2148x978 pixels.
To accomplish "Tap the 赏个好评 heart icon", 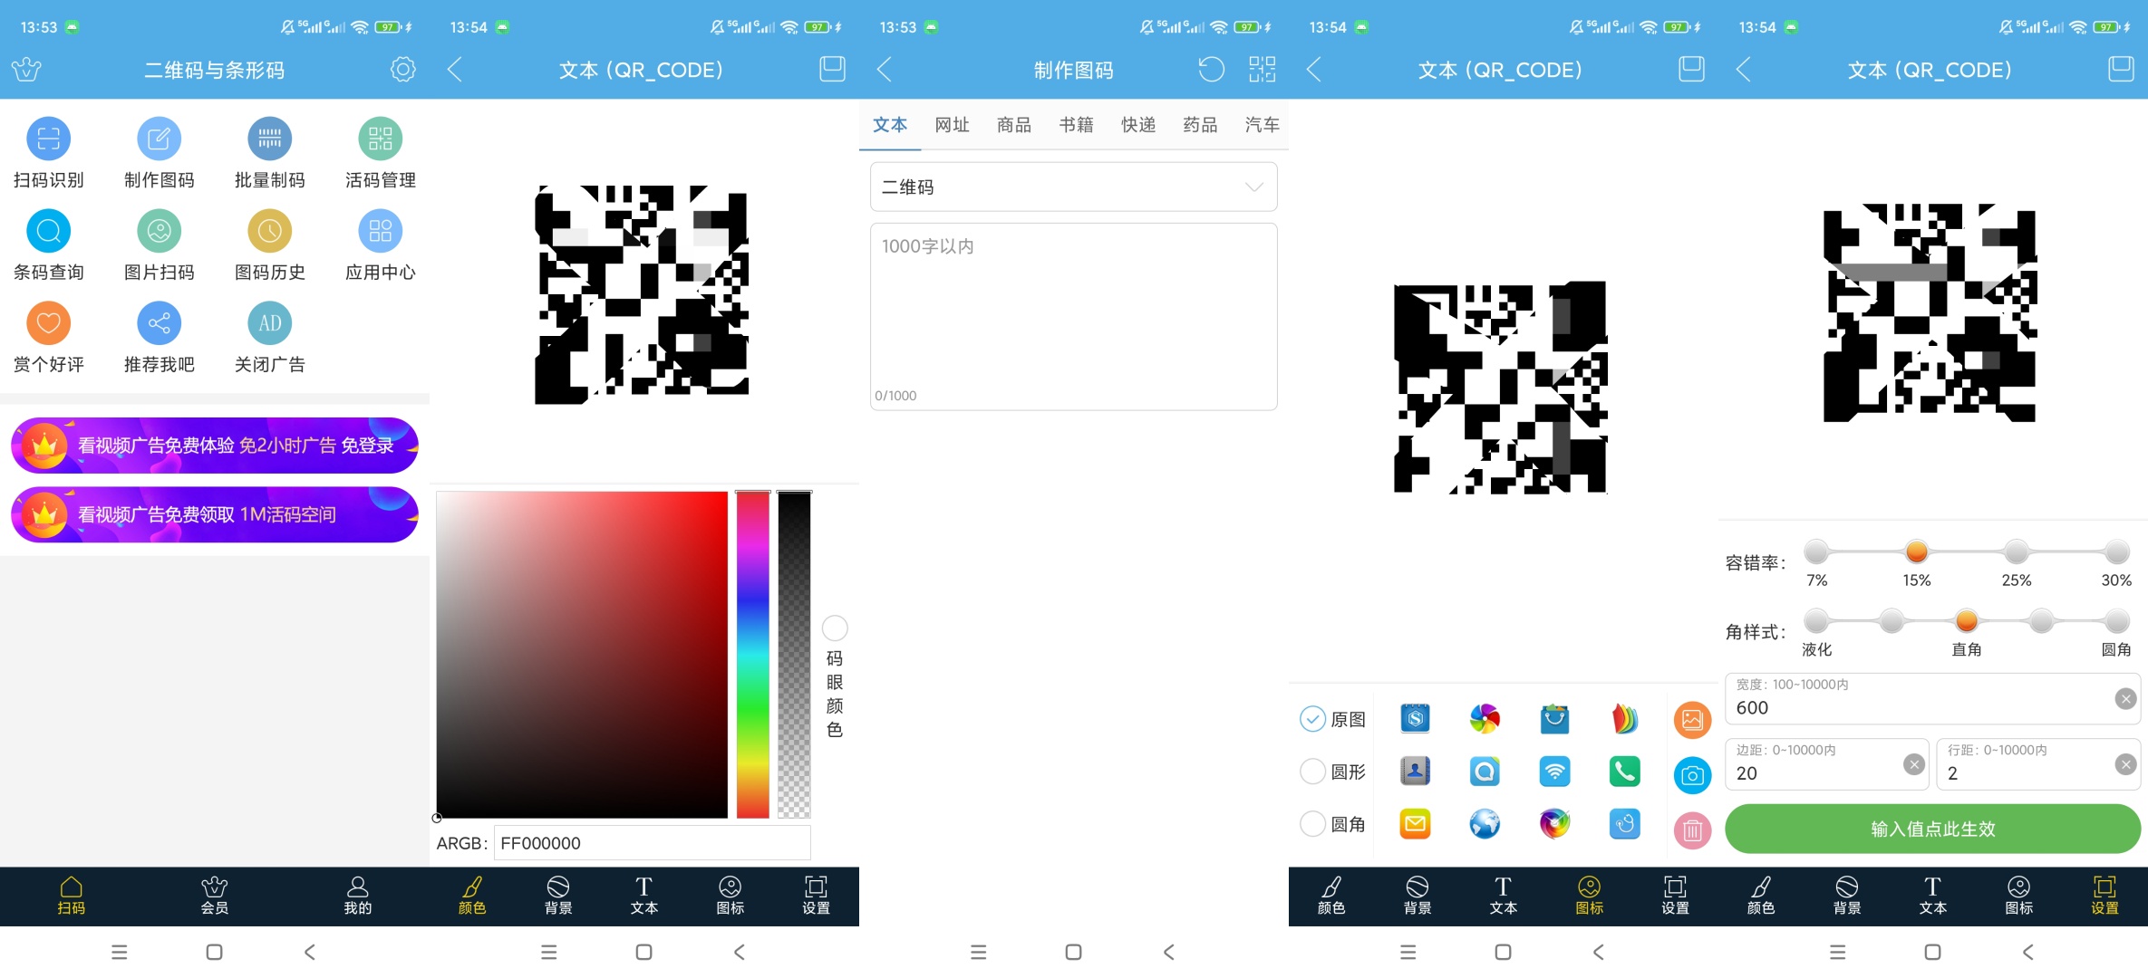I will click(49, 323).
